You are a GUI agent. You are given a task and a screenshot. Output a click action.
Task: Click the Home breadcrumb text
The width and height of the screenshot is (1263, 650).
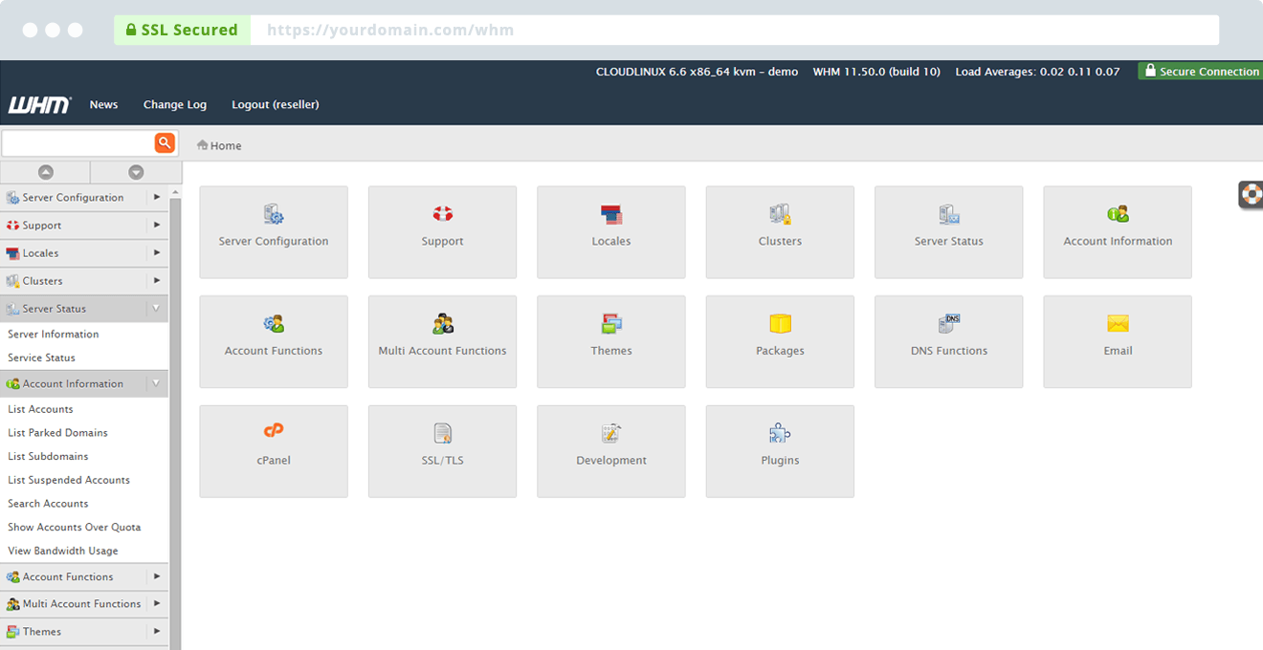pyautogui.click(x=226, y=146)
